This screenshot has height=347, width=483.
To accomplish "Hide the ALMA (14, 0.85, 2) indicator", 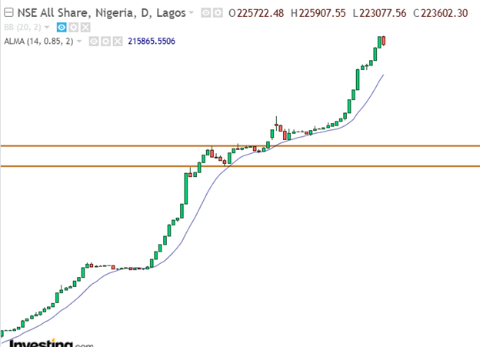I will click(93, 41).
